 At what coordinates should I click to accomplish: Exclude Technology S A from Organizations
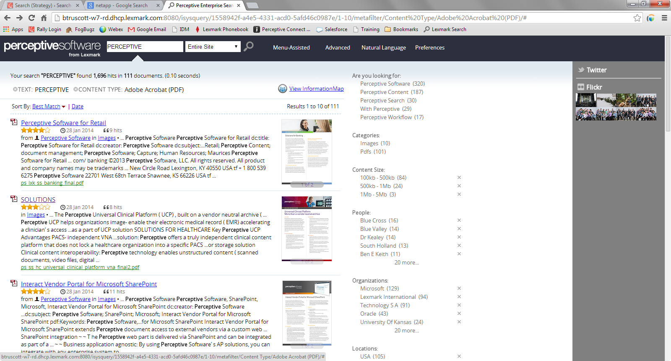[459, 305]
